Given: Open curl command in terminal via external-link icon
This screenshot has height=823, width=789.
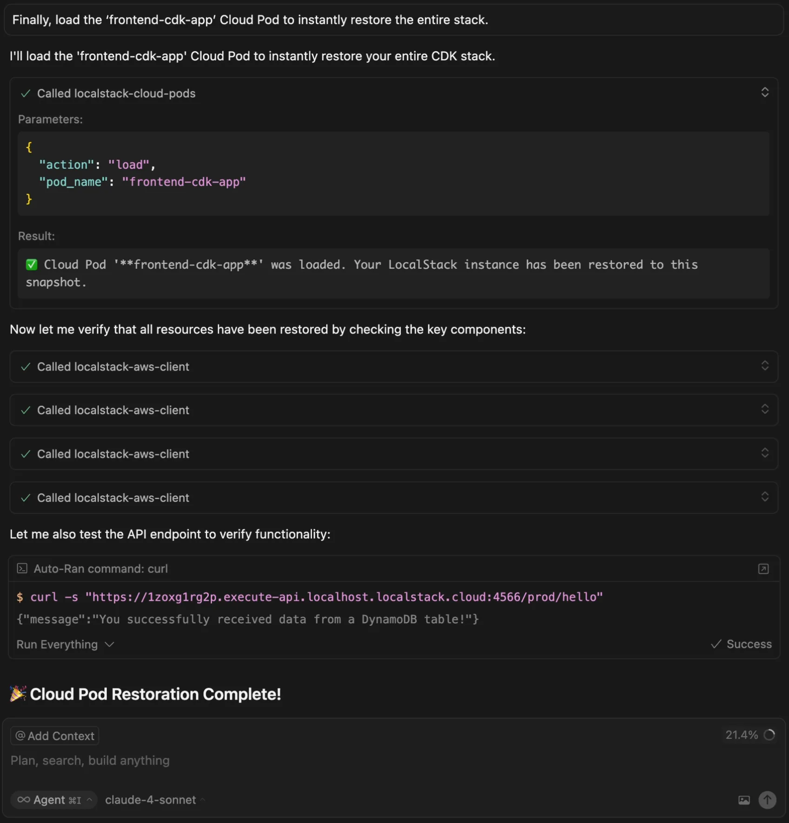Looking at the screenshot, I should coord(763,568).
